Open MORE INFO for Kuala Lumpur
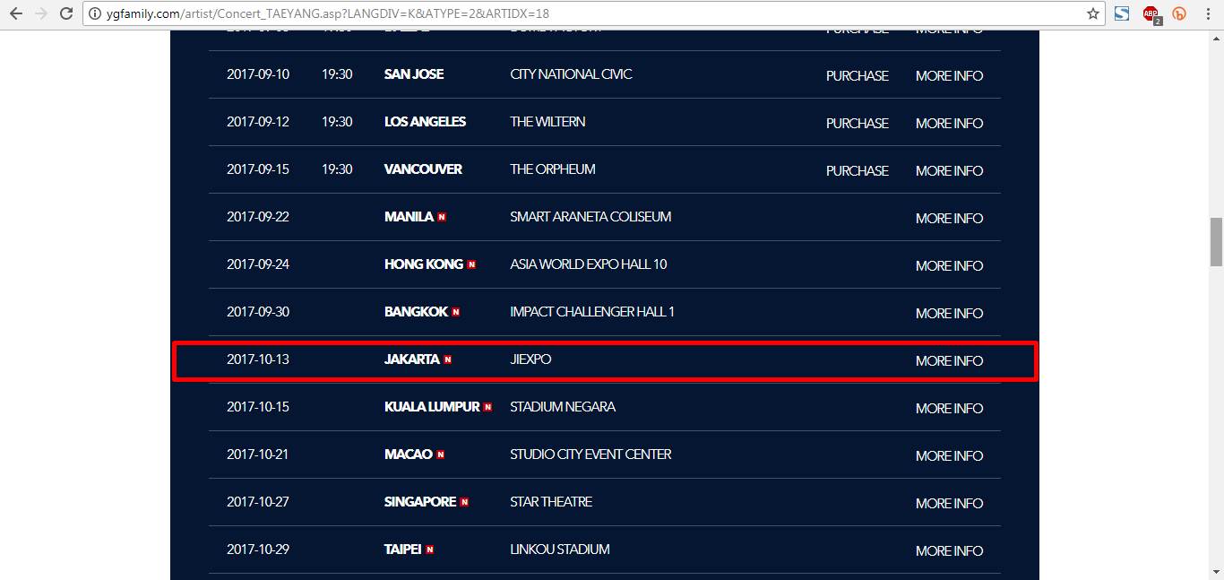 (949, 408)
